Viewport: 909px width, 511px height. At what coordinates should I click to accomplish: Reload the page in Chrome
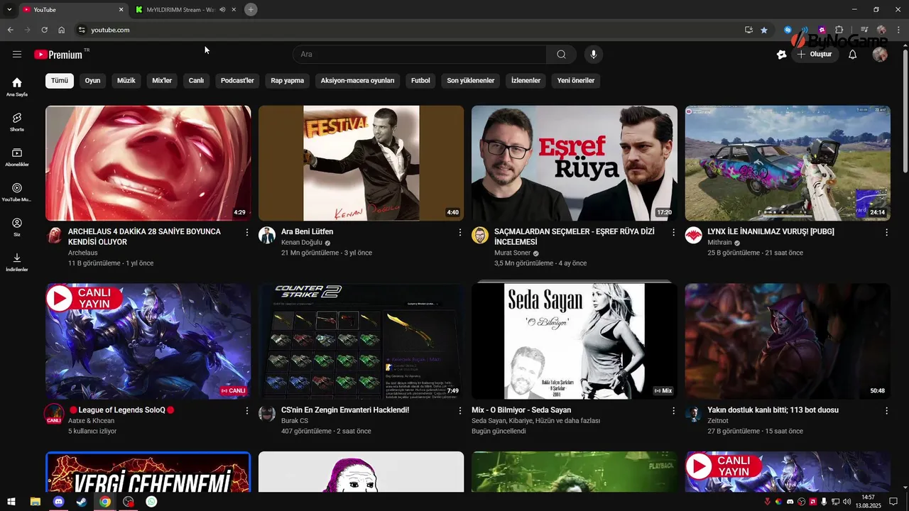44,30
